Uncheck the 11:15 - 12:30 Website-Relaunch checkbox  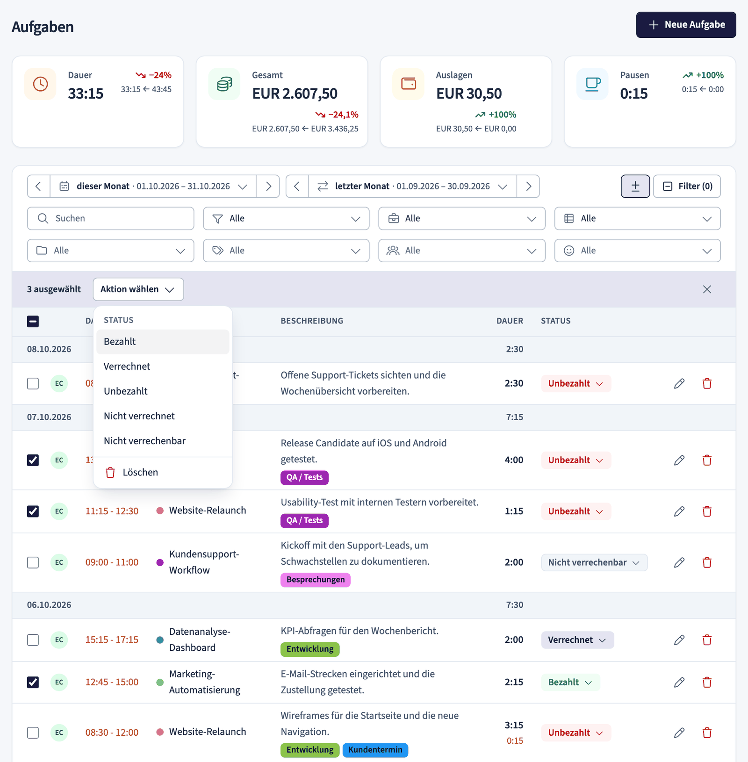[33, 511]
